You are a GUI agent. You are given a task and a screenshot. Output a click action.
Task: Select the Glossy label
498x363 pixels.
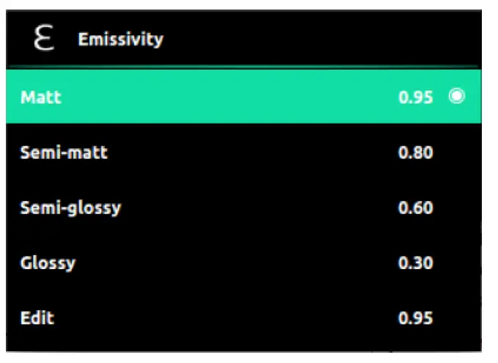[x=48, y=263]
